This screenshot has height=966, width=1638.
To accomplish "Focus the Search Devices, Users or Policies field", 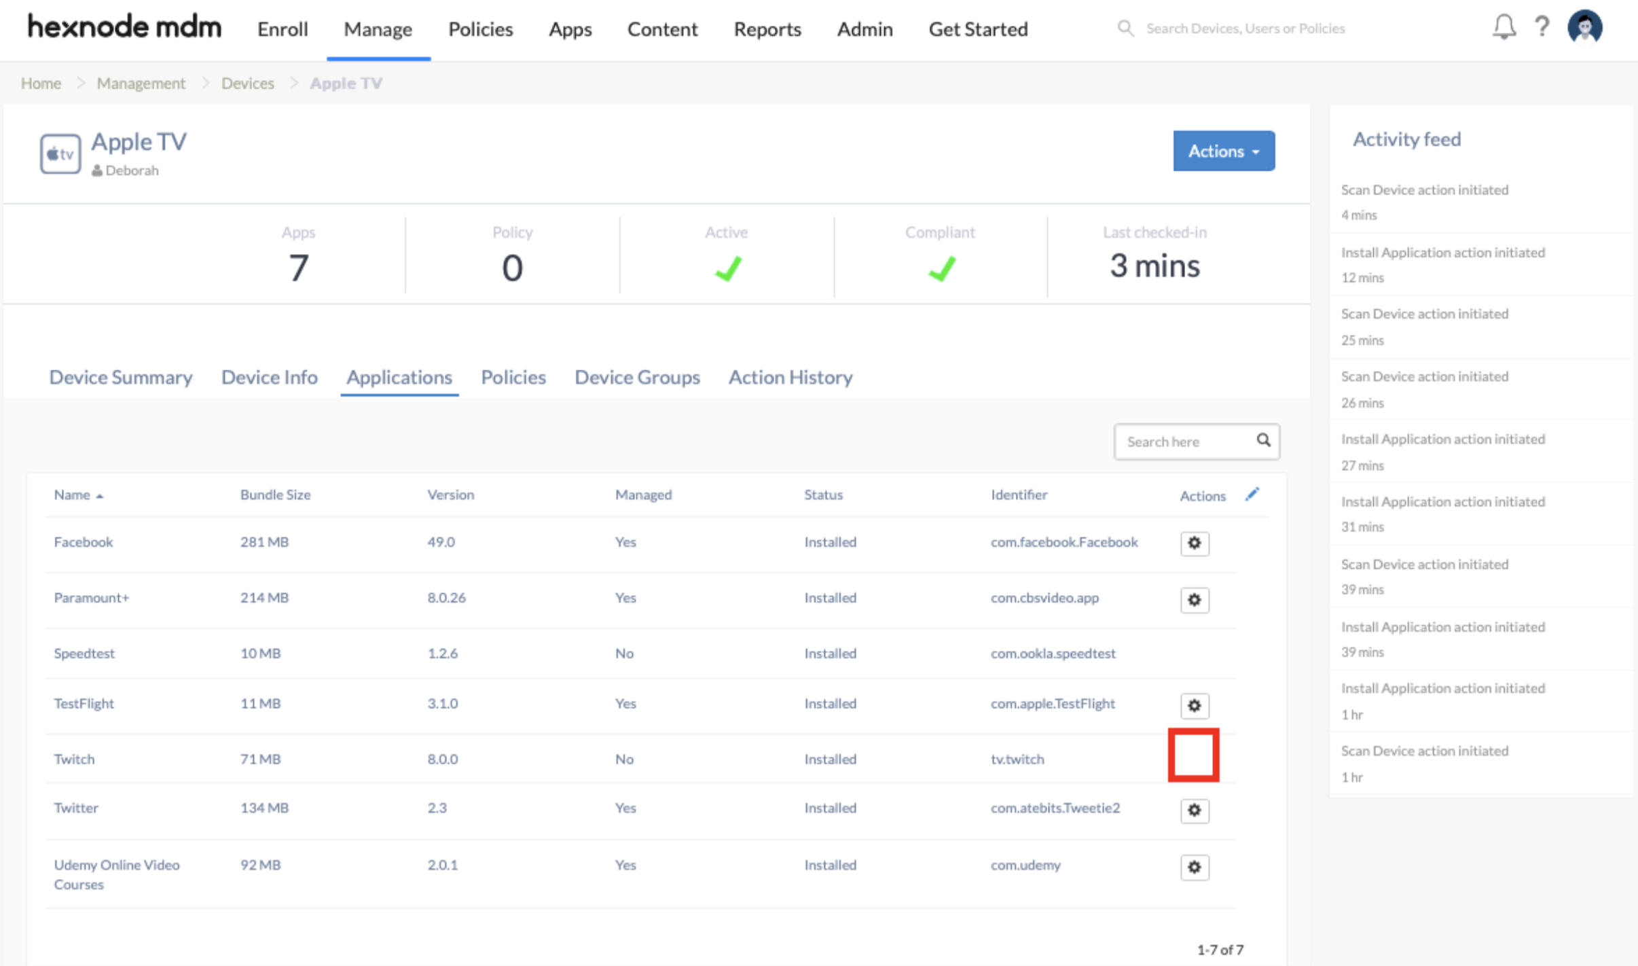I will 1245,28.
